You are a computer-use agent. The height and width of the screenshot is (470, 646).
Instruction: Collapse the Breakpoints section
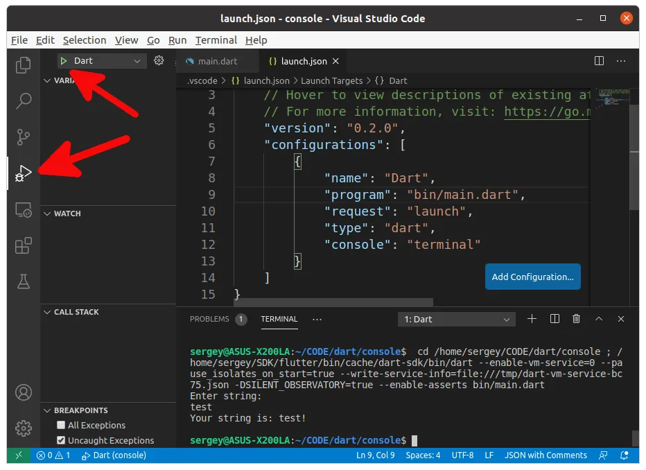[47, 410]
